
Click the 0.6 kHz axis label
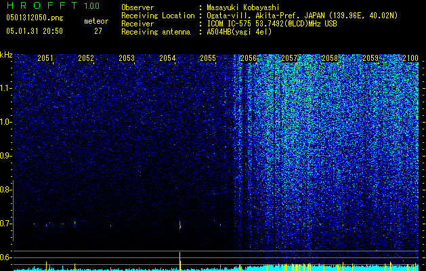tap(5, 257)
